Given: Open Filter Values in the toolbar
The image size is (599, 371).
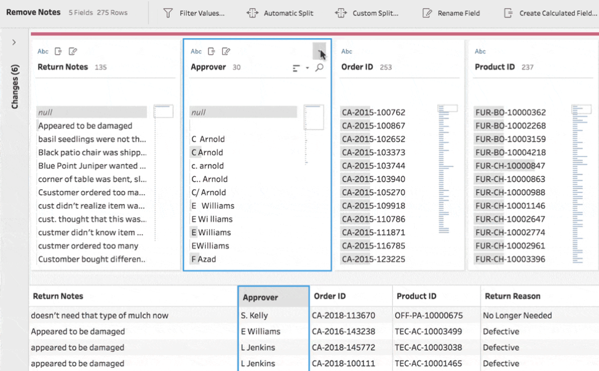Looking at the screenshot, I should (x=194, y=13).
